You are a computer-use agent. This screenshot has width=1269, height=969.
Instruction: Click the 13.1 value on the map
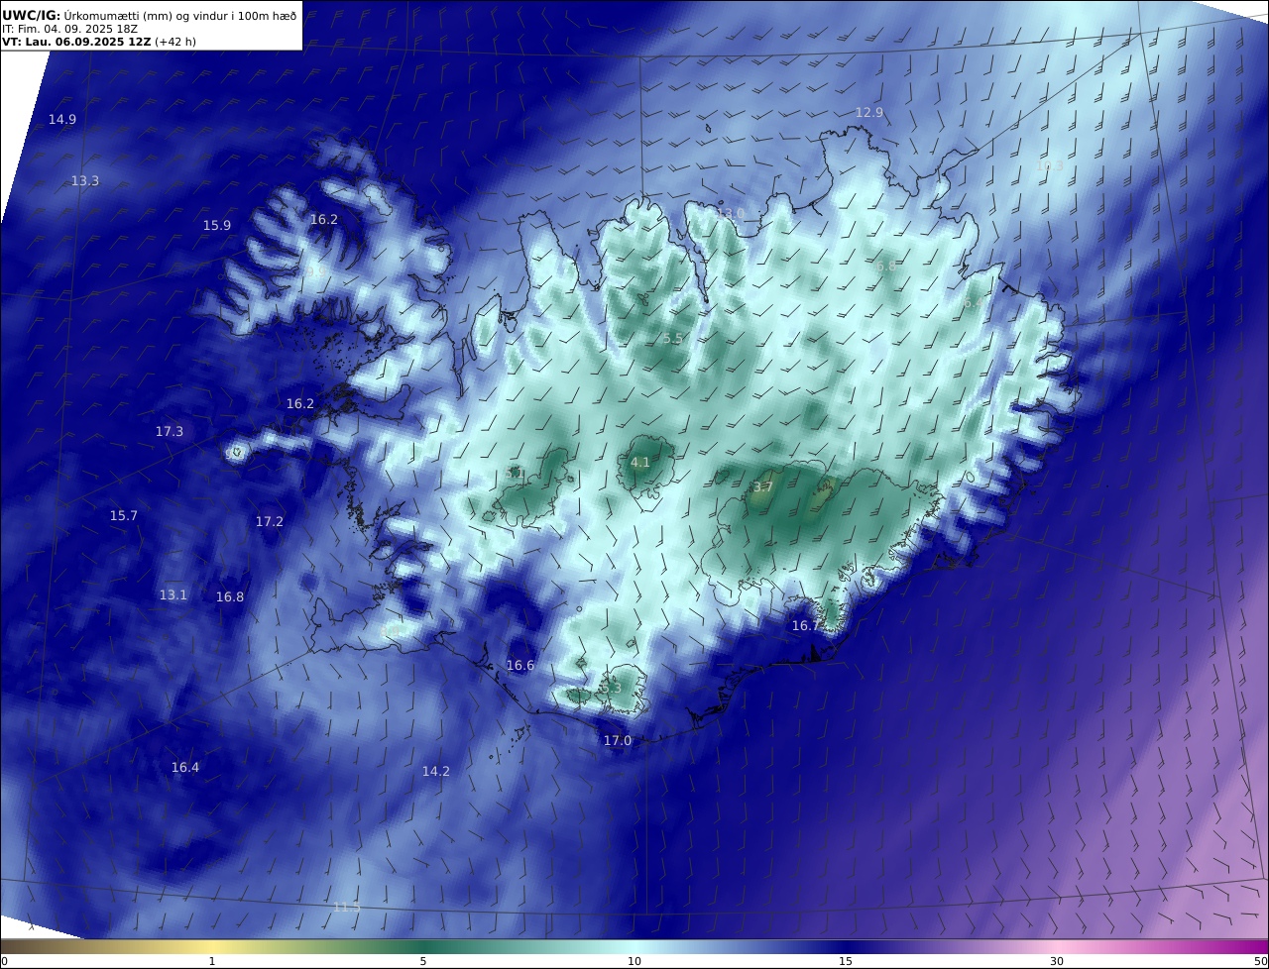tap(173, 595)
